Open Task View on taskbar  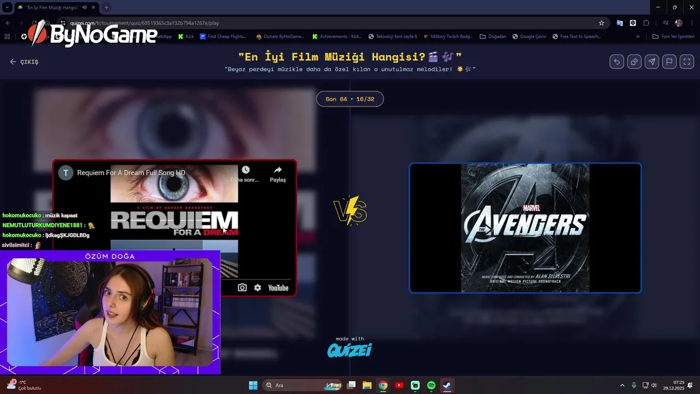click(x=352, y=385)
